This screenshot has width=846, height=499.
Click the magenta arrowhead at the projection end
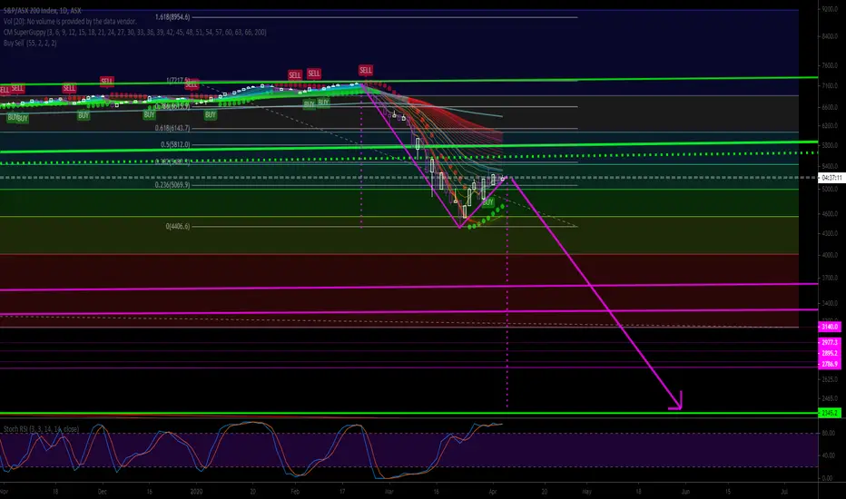tap(676, 400)
